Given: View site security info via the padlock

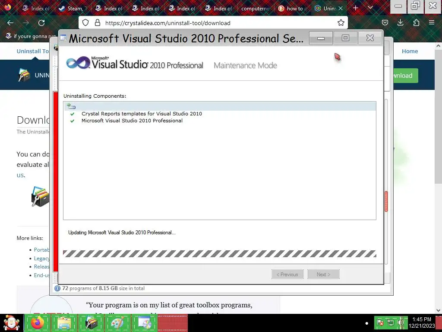Looking at the screenshot, I should click(x=98, y=23).
